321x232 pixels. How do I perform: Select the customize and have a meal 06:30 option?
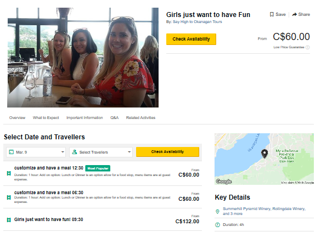point(103,197)
